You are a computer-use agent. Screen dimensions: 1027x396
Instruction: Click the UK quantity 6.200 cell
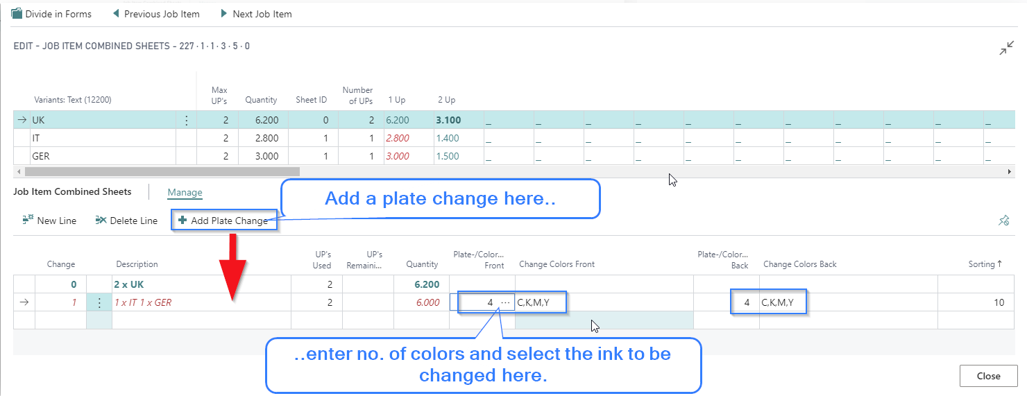(263, 120)
